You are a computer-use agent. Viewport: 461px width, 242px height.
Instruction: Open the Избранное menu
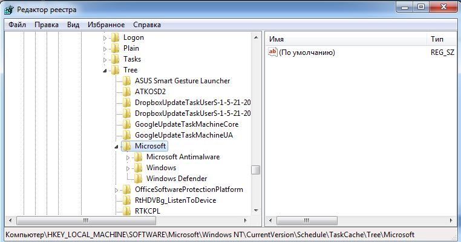pos(106,25)
